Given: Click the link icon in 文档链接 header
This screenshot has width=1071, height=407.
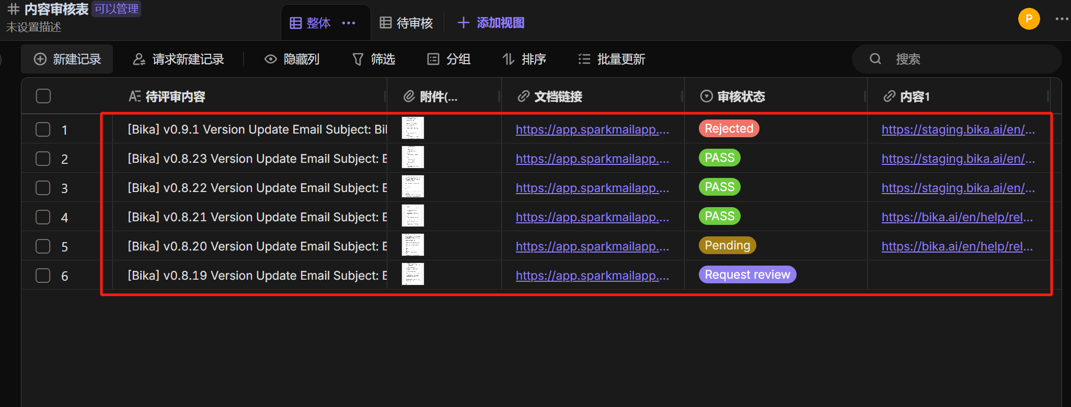Looking at the screenshot, I should click(x=523, y=96).
